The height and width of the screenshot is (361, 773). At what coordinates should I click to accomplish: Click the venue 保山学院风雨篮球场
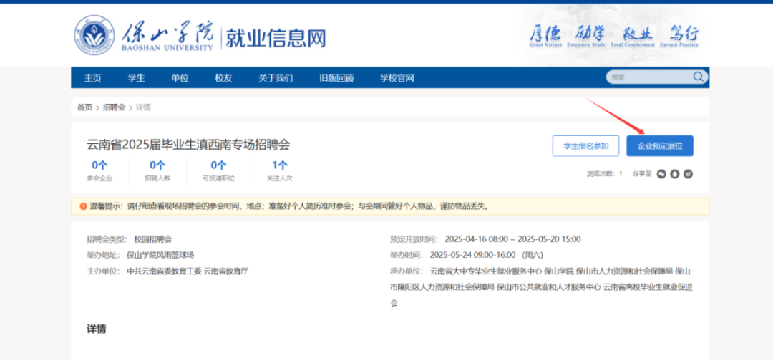160,255
